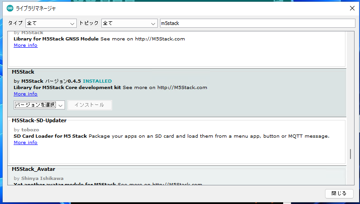Open More info link for GNSS Module library
Screen dimensions: 360x204
click(x=25, y=45)
